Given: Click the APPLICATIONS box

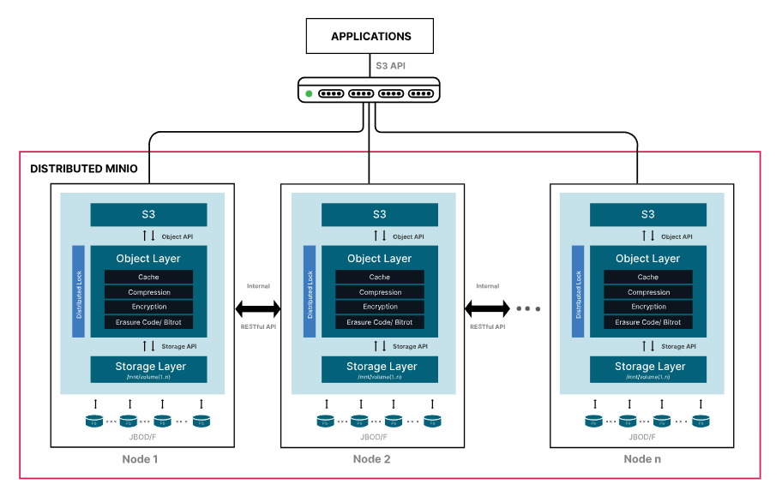Looking at the screenshot, I should (370, 36).
